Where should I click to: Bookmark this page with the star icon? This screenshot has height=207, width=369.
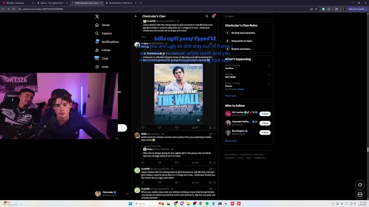316,9
